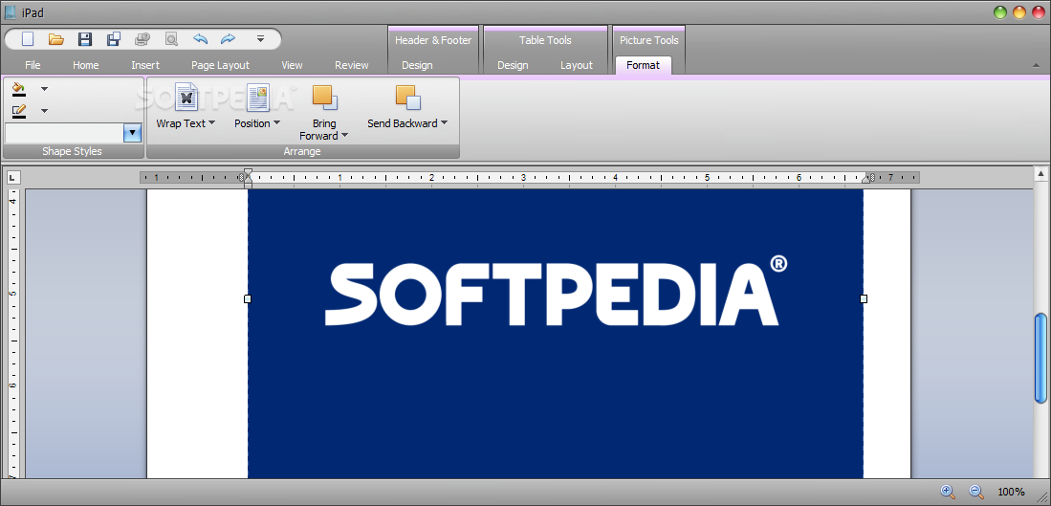Viewport: 1051px width, 506px height.
Task: Click the Send Backward icon
Action: [407, 98]
